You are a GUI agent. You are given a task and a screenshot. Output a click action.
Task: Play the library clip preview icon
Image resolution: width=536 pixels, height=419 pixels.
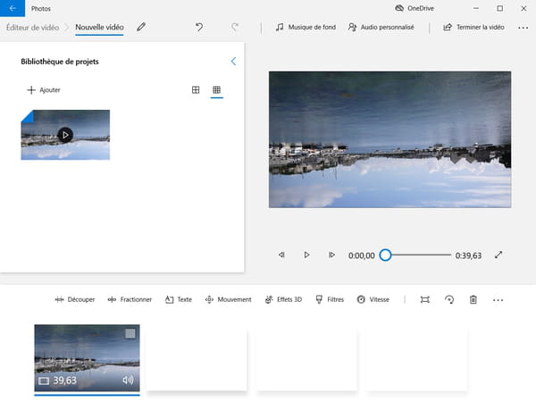[65, 135]
